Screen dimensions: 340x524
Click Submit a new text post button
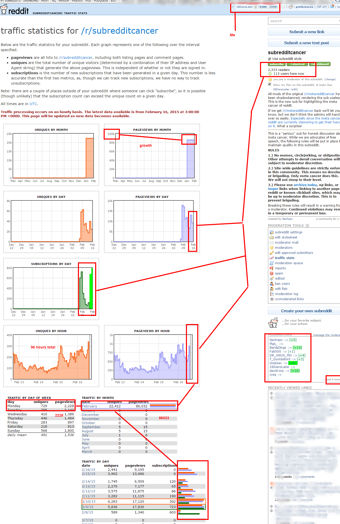304,43
